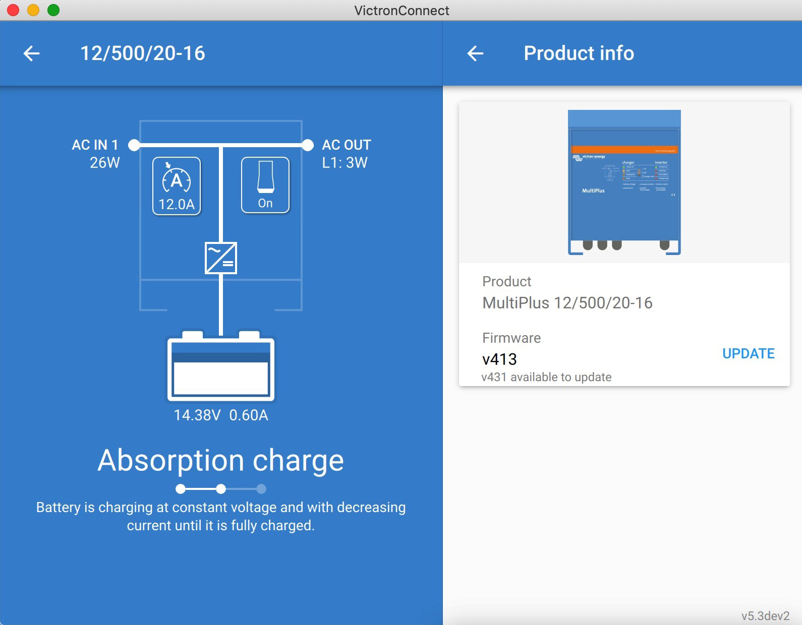Click the battery reading 14.38V 0.60A
802x625 pixels.
(221, 415)
